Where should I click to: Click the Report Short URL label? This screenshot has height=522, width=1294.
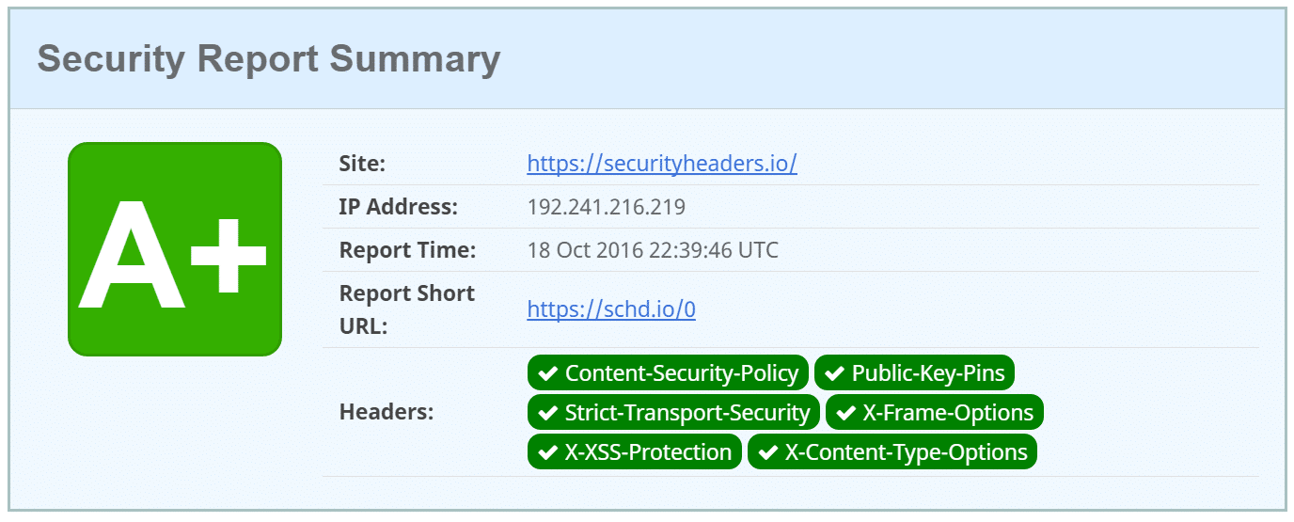(406, 309)
